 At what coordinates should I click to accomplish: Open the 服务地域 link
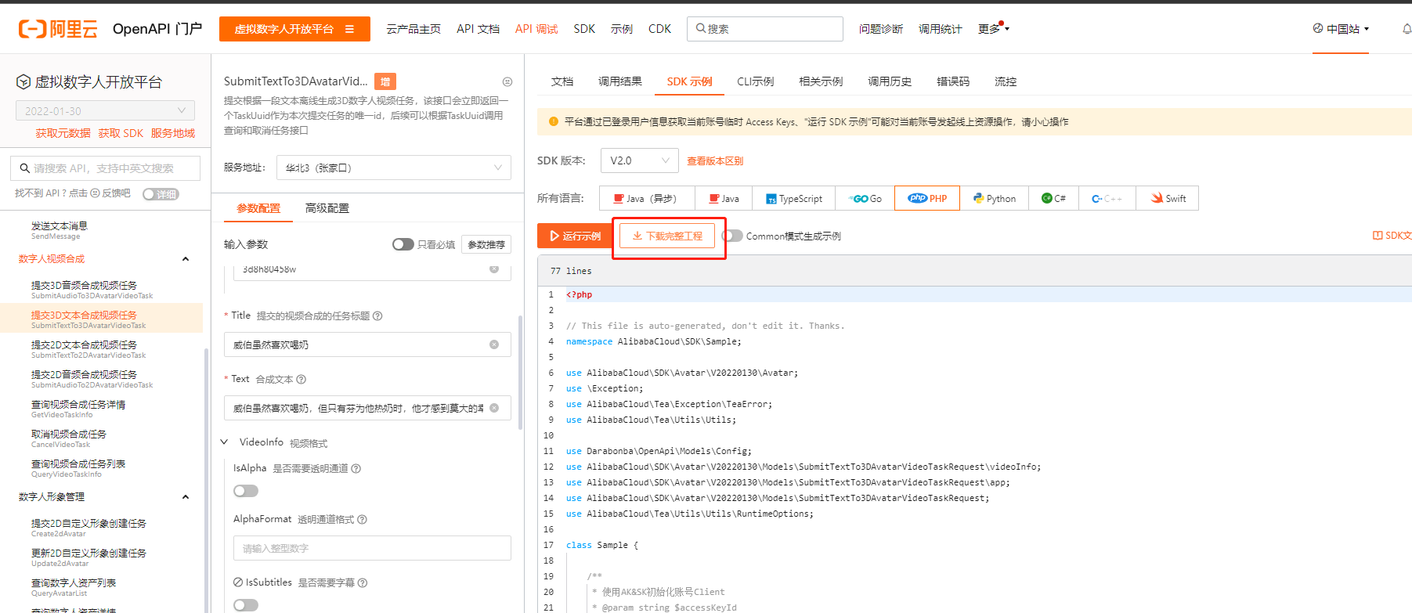[173, 133]
